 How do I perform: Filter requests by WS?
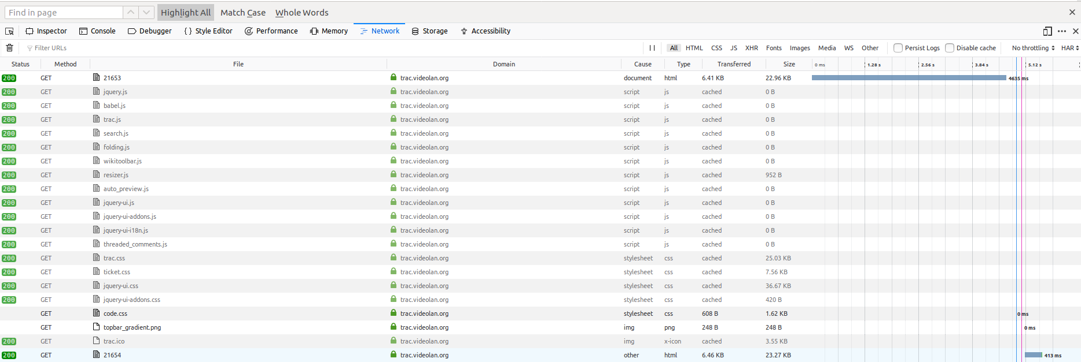(x=849, y=48)
